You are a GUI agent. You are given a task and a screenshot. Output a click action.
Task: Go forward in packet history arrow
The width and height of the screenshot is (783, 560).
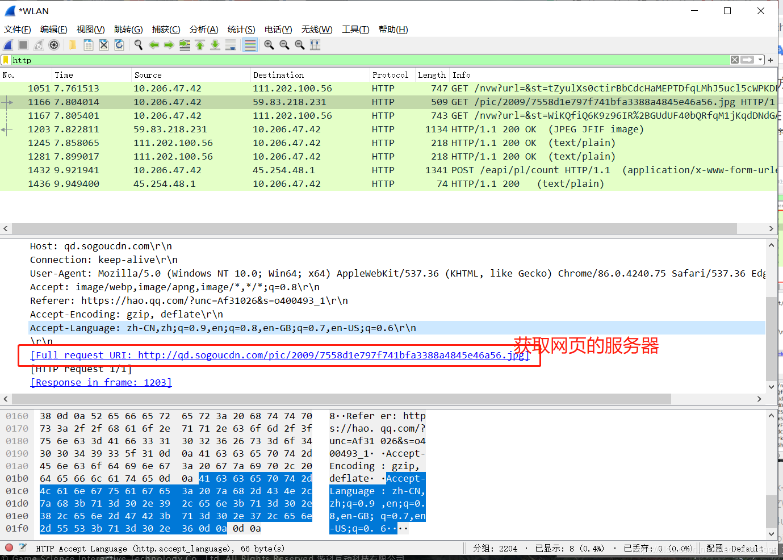tap(169, 45)
